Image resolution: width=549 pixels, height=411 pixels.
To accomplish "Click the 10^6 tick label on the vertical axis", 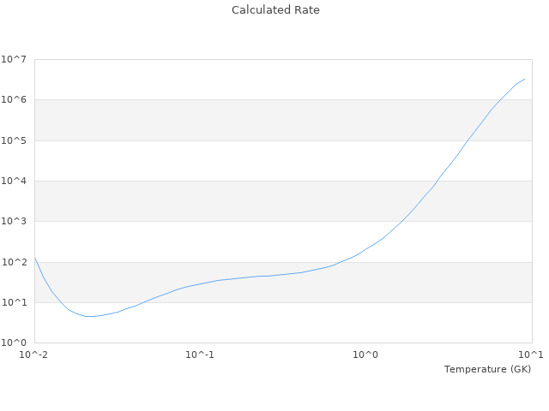I will 15,100.
